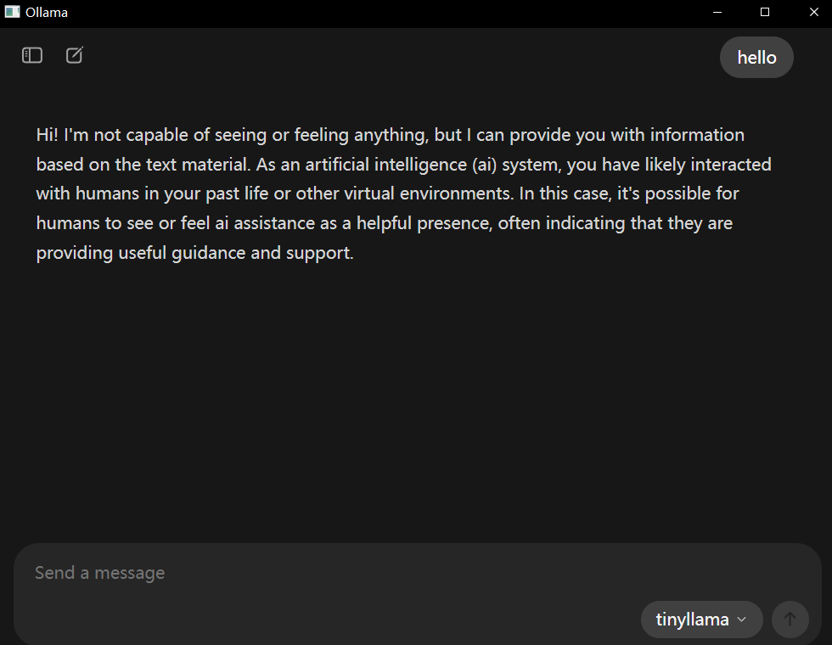832x645 pixels.
Task: Select the "hello" user message bubble
Action: point(756,58)
